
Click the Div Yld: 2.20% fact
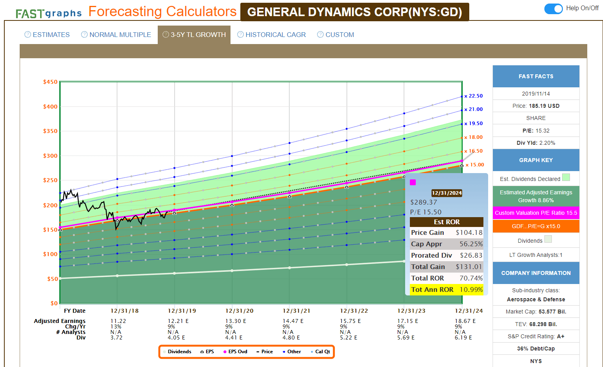(536, 143)
